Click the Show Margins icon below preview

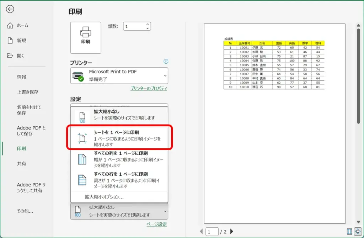click(x=350, y=231)
